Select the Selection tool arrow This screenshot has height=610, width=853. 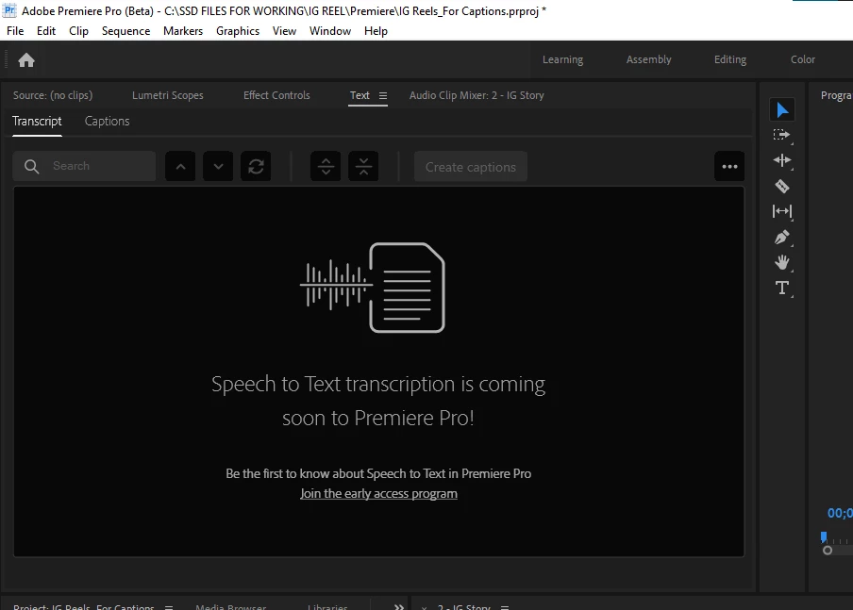click(x=782, y=109)
